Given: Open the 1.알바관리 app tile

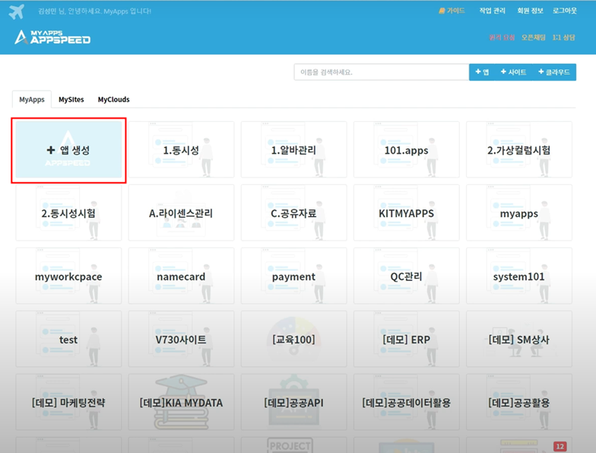Looking at the screenshot, I should coord(293,149).
